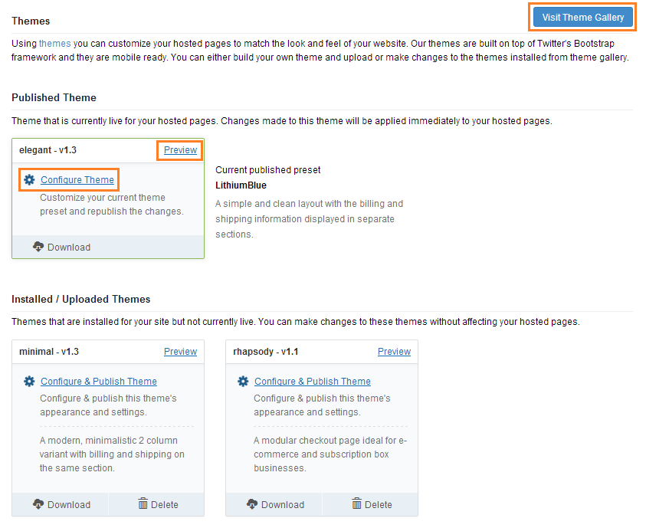Click the cloud download icon under elegant
646x528 pixels.
[38, 247]
